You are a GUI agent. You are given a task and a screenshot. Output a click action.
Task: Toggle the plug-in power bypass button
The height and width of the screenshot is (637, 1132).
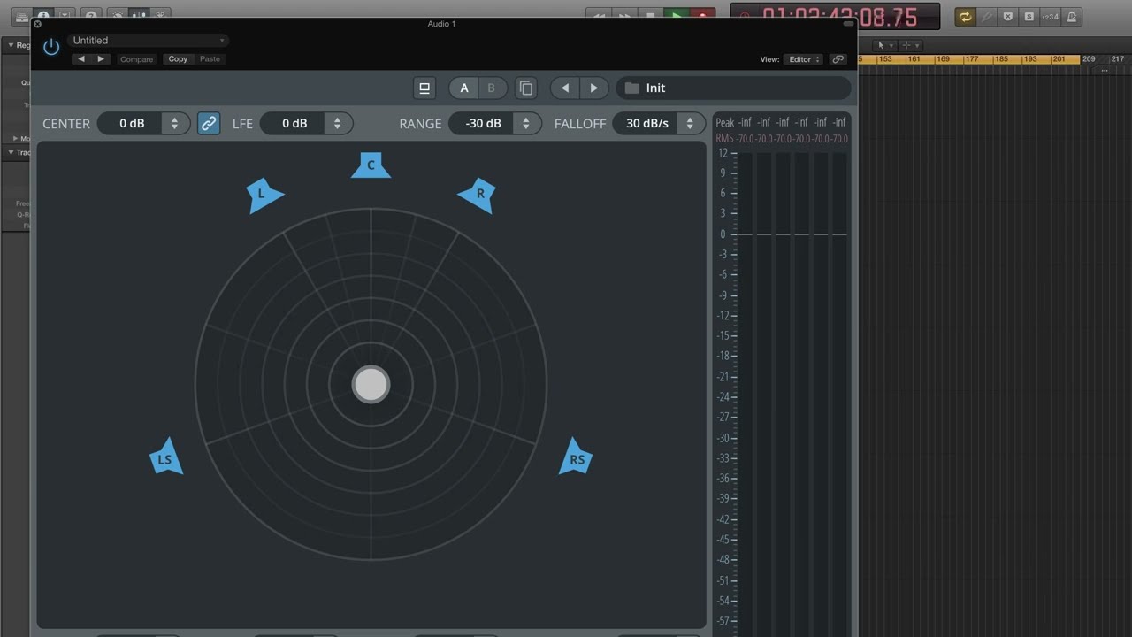click(51, 47)
